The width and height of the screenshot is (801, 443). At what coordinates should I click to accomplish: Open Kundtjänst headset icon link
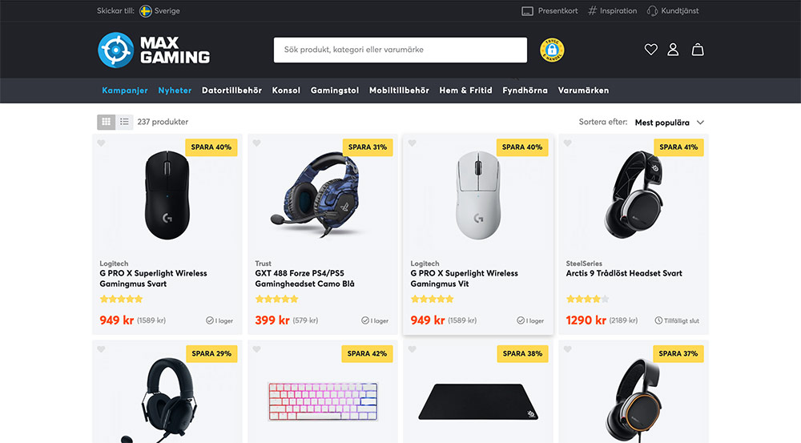pyautogui.click(x=673, y=10)
